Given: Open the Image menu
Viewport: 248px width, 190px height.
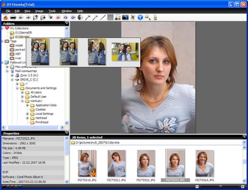Looking at the screenshot, I should (x=39, y=11).
